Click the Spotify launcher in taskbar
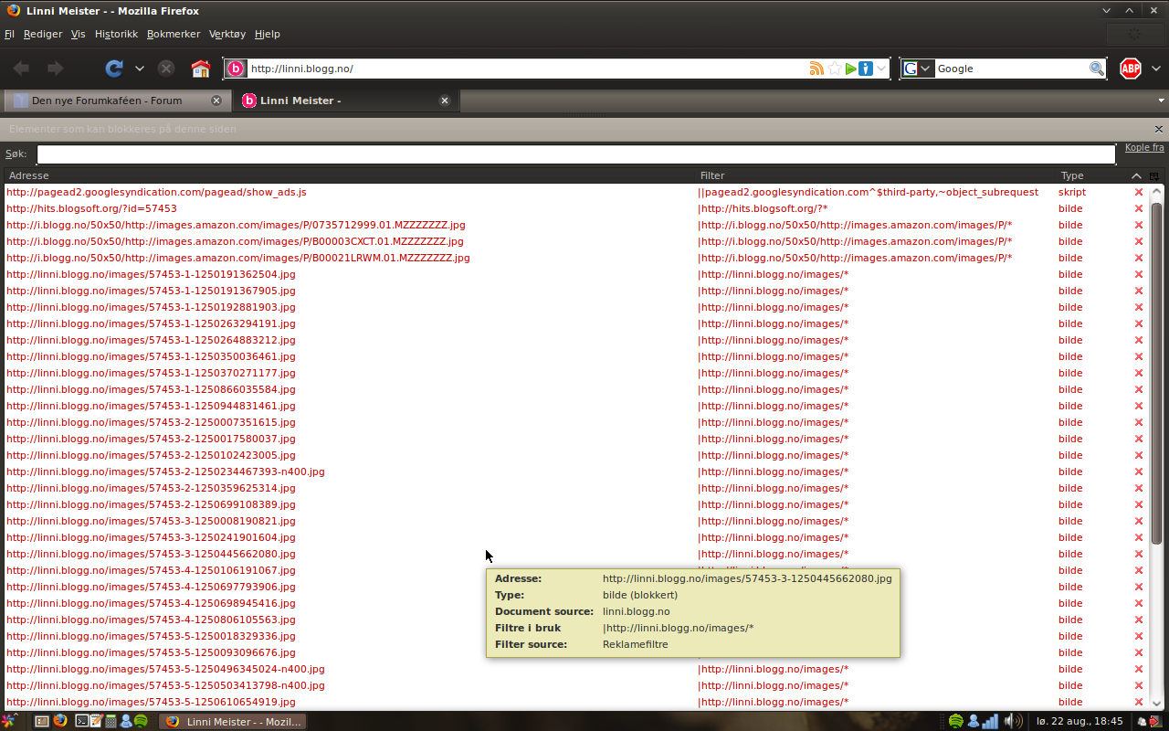 141,721
